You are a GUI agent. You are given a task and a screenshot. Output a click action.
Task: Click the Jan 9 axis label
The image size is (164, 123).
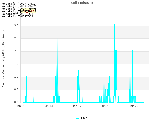coord(20,106)
